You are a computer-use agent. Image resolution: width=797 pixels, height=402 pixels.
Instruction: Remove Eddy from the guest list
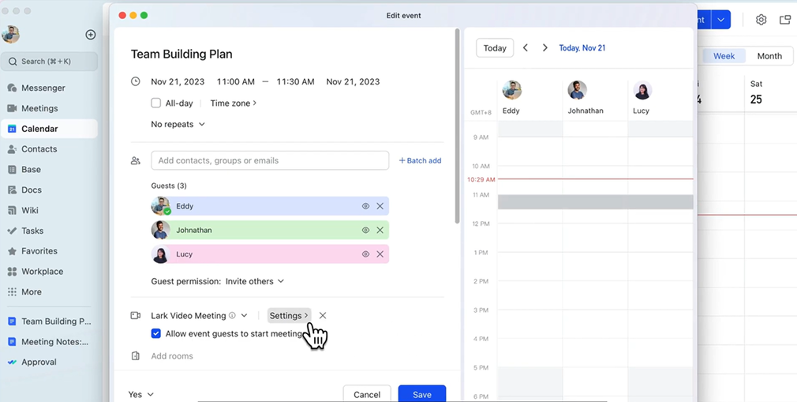pos(380,206)
